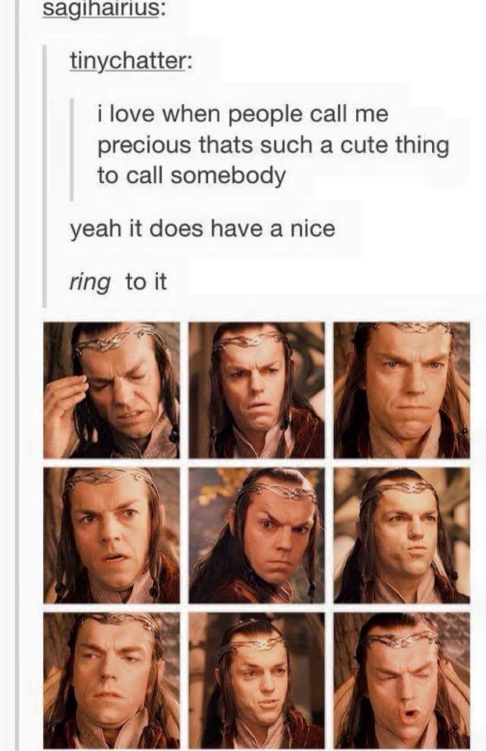Open the top-row close-up with pursed-lips frown
Screen dimensions: 486x751
click(x=401, y=390)
